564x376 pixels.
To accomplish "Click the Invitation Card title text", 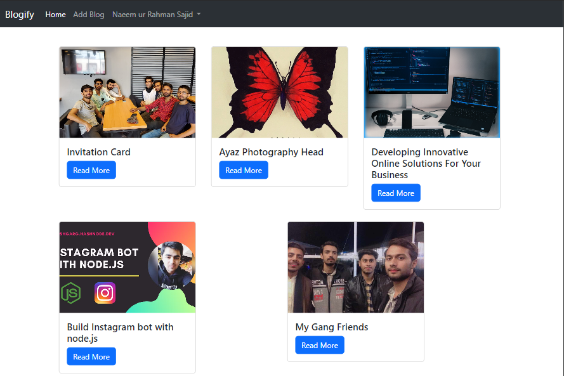I will click(x=98, y=152).
